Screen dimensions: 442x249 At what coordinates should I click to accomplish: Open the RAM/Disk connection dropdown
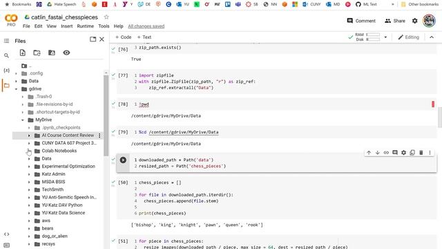click(x=385, y=37)
